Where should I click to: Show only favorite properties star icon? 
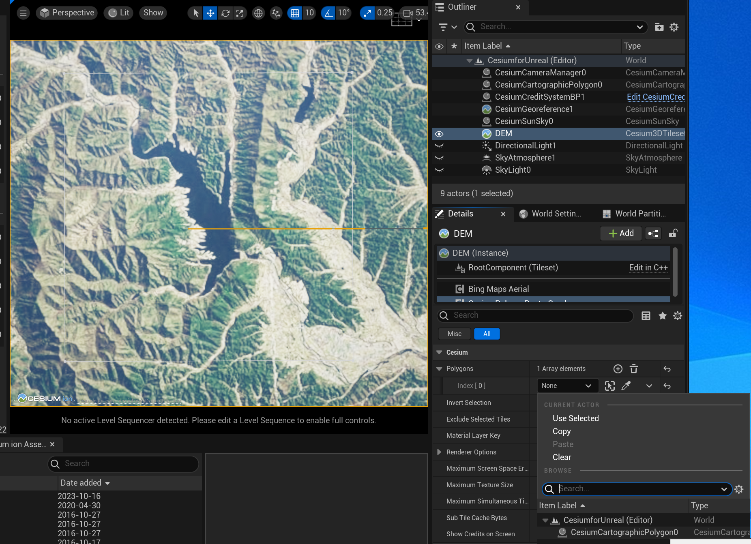coord(663,316)
